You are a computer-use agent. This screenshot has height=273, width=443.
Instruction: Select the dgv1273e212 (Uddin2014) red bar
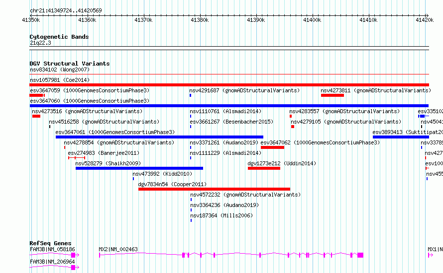pos(264,168)
